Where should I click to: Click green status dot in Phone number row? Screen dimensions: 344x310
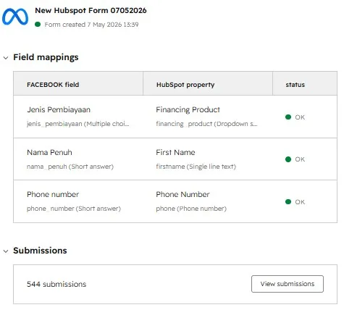[x=288, y=201]
